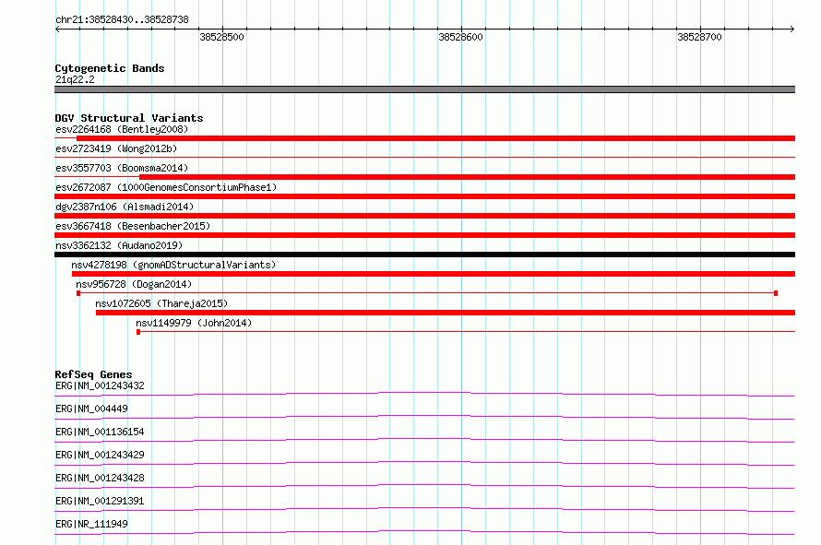Click the red esv2264168 Bentley2008 variant bar
This screenshot has width=821, height=545.
click(x=435, y=138)
